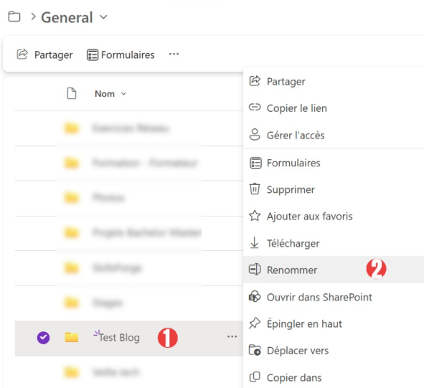Viewport: 424px width, 388px height.
Task: Click the Supprimer trash icon
Action: click(255, 189)
